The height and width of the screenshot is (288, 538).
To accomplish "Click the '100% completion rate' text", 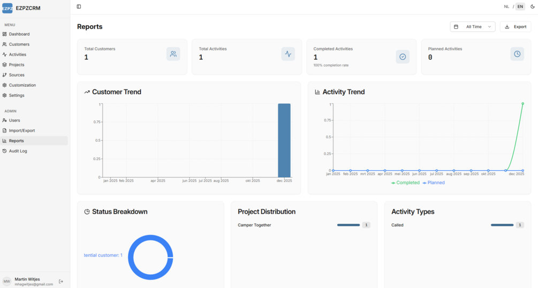I will [331, 65].
